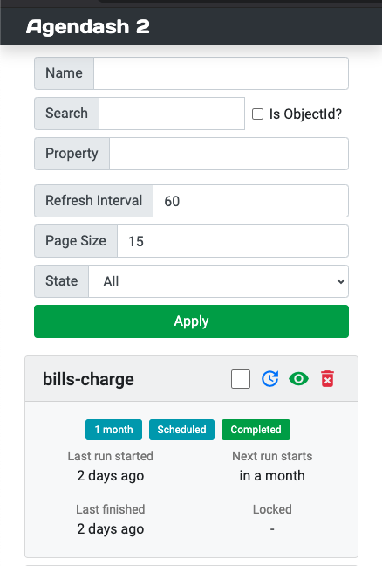Focus the Search text field
Image resolution: width=382 pixels, height=566 pixels.
pyautogui.click(x=172, y=114)
